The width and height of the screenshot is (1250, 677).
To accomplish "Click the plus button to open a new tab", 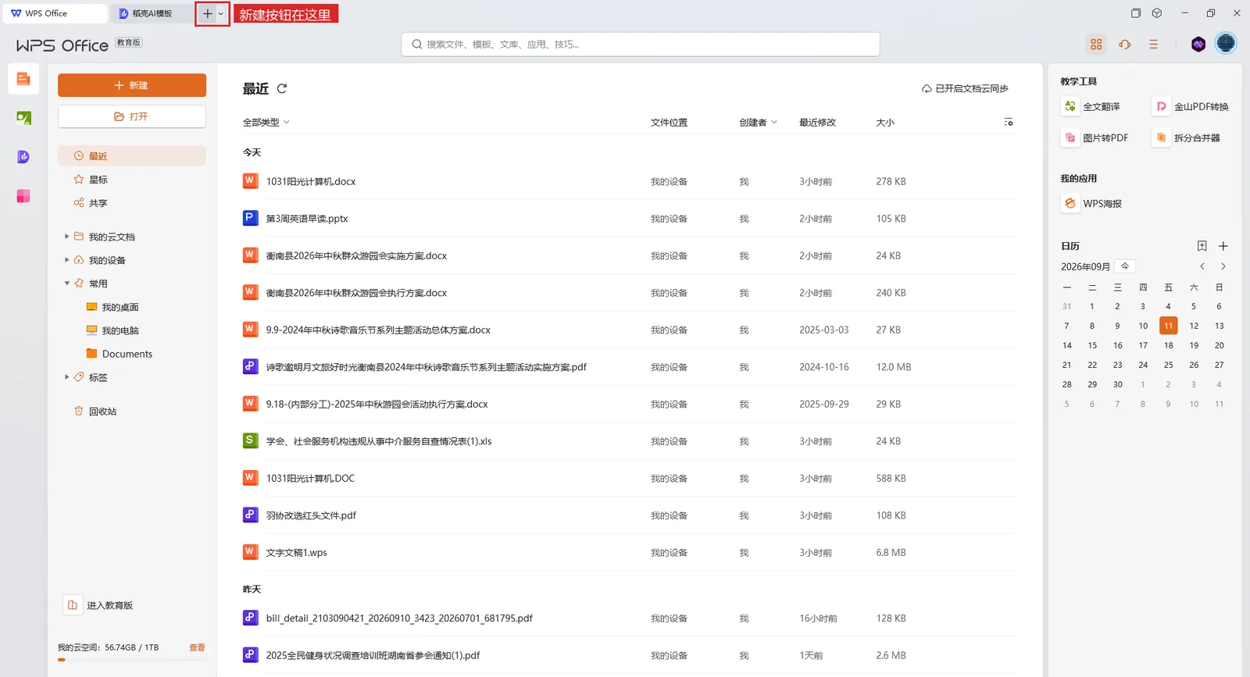I will click(207, 14).
